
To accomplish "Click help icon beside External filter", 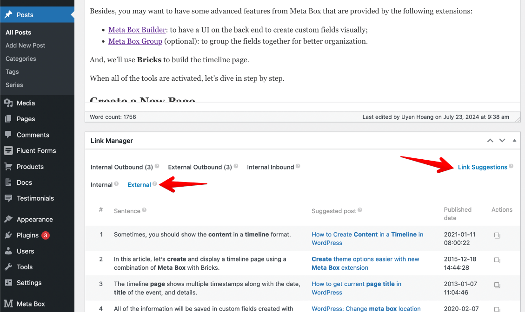I will click(x=155, y=183).
